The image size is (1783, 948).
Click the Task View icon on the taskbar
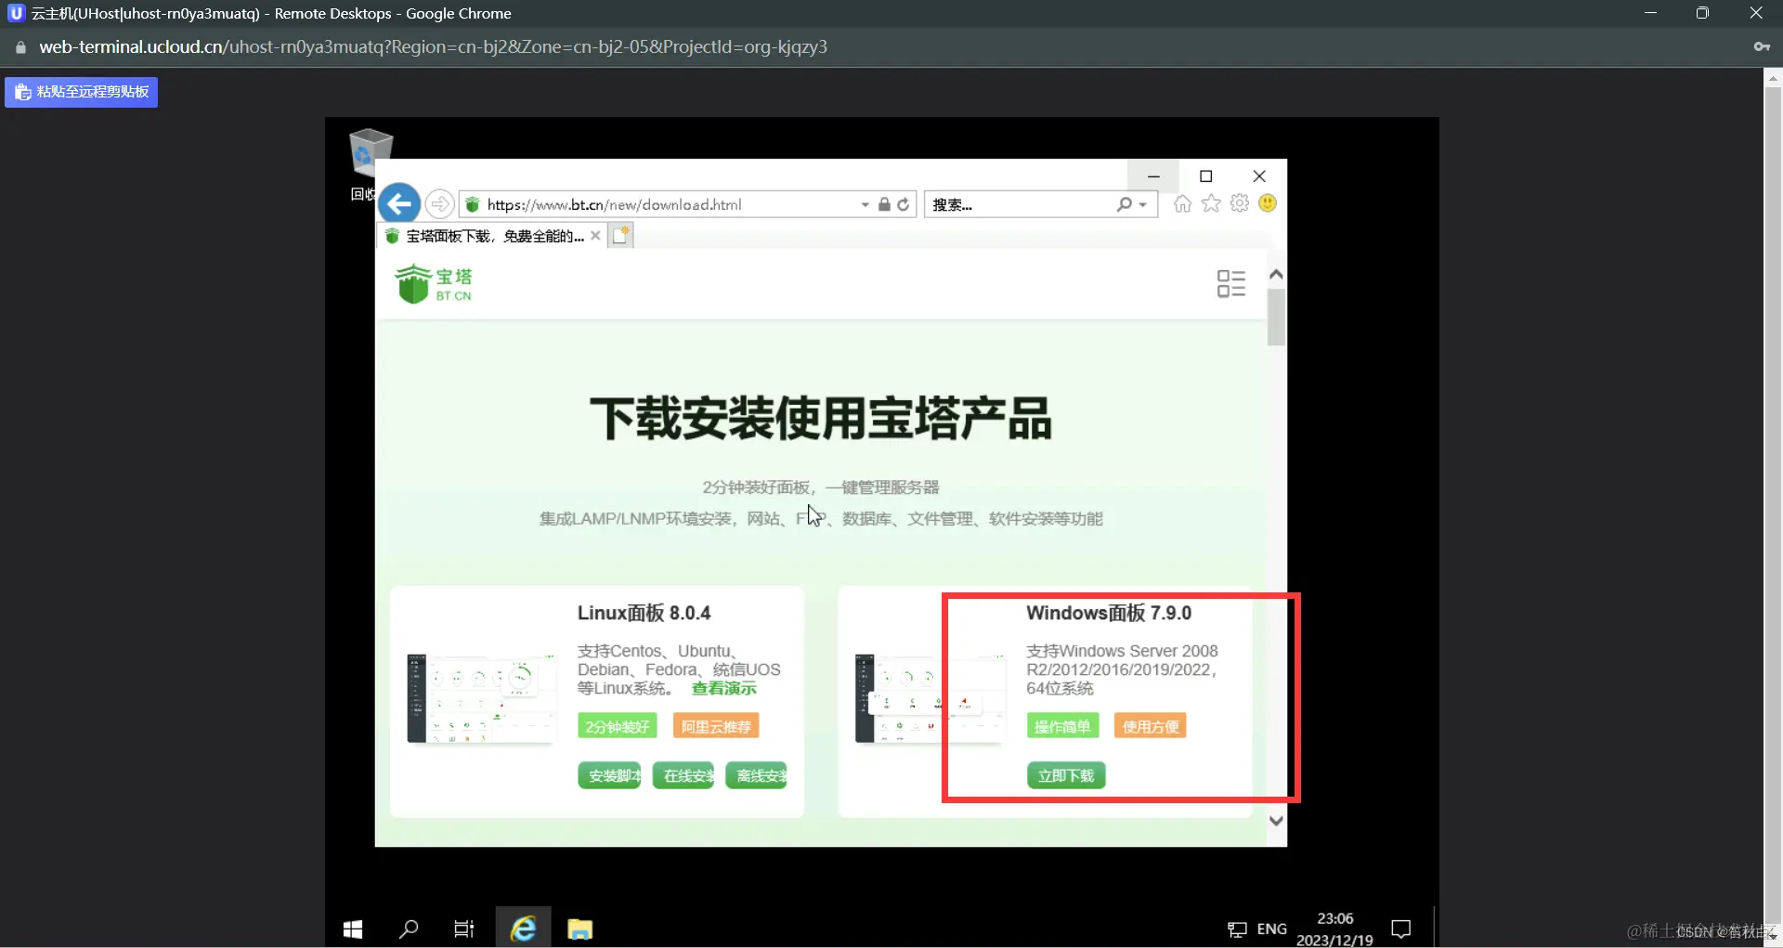click(463, 928)
